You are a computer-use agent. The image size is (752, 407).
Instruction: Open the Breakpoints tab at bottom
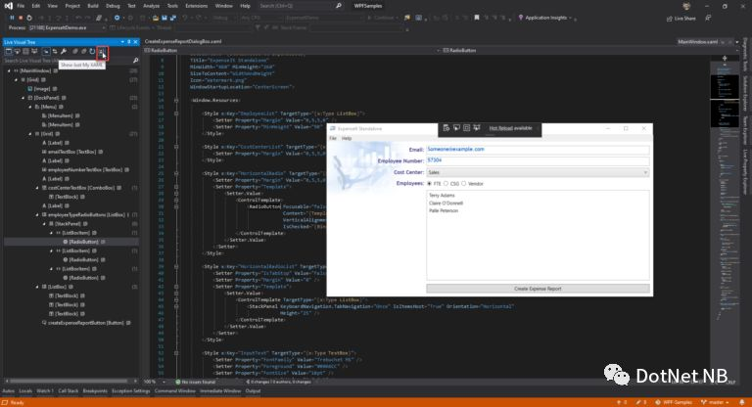[95, 391]
